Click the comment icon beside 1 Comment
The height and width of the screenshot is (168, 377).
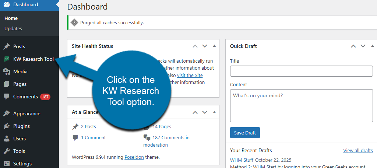pyautogui.click(x=75, y=138)
